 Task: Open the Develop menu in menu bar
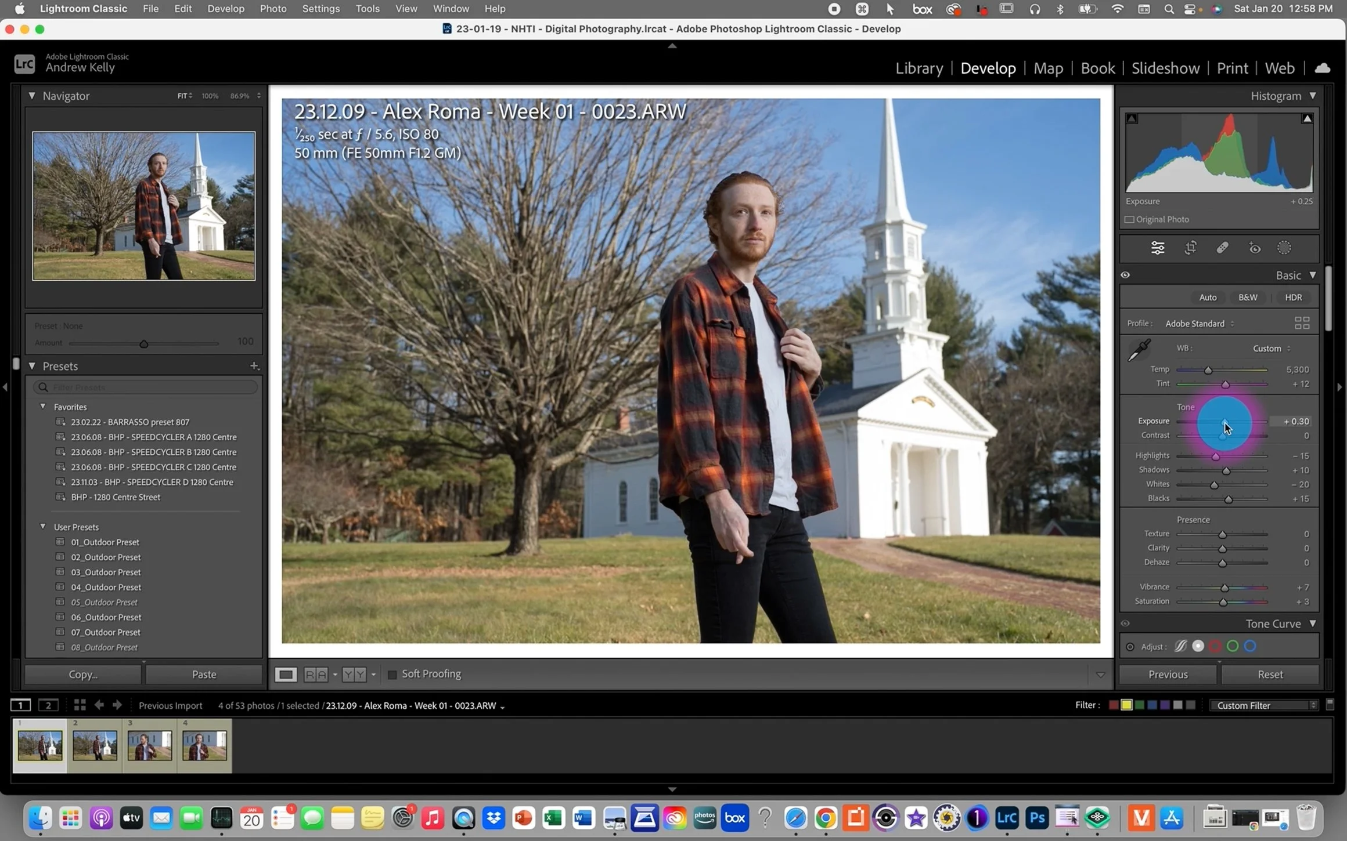pos(225,9)
